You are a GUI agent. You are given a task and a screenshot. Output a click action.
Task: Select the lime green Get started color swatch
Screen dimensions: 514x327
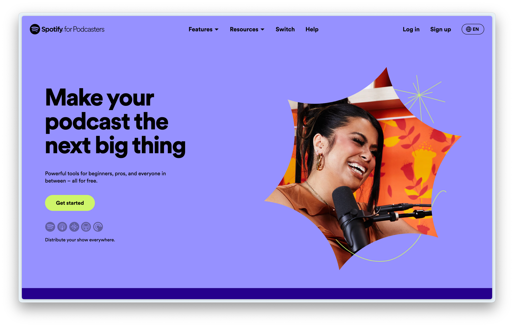[x=70, y=203]
